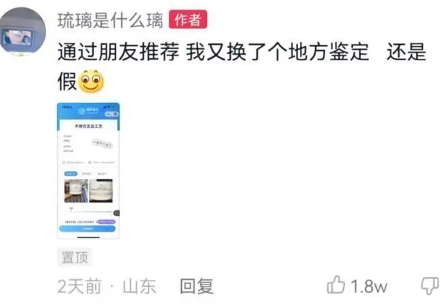This screenshot has width=441, height=307.
Task: Open the commenter's profile avatar
Action: (x=23, y=31)
